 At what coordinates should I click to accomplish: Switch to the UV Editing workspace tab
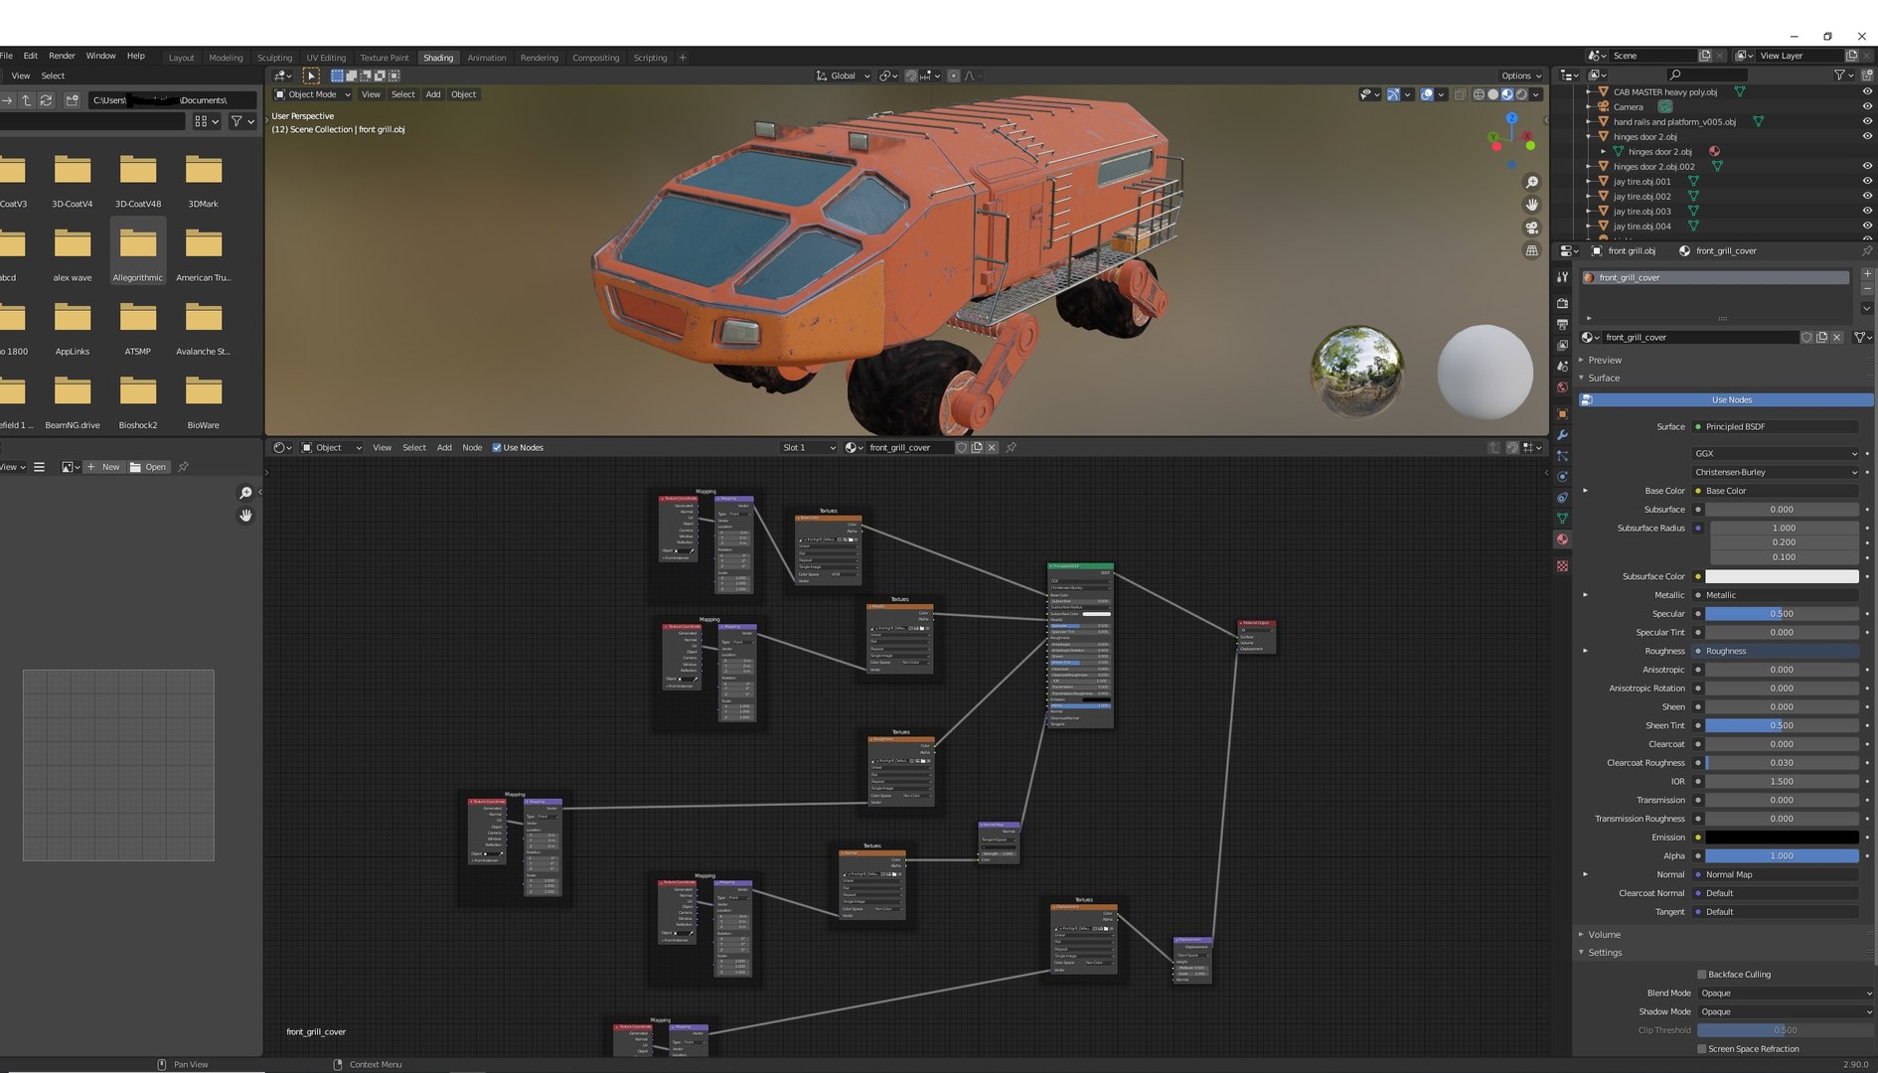pos(326,58)
